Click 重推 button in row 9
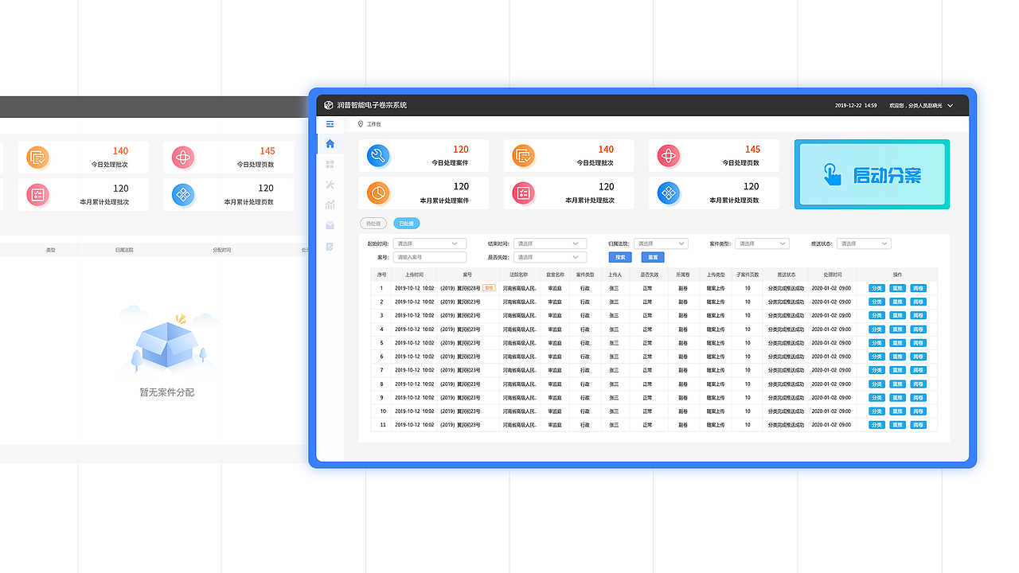Screen dimensions: 1019x573 [x=898, y=397]
